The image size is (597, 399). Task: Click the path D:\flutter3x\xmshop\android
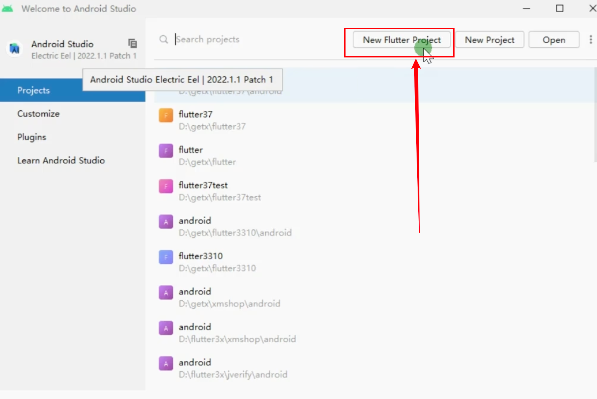[237, 339]
